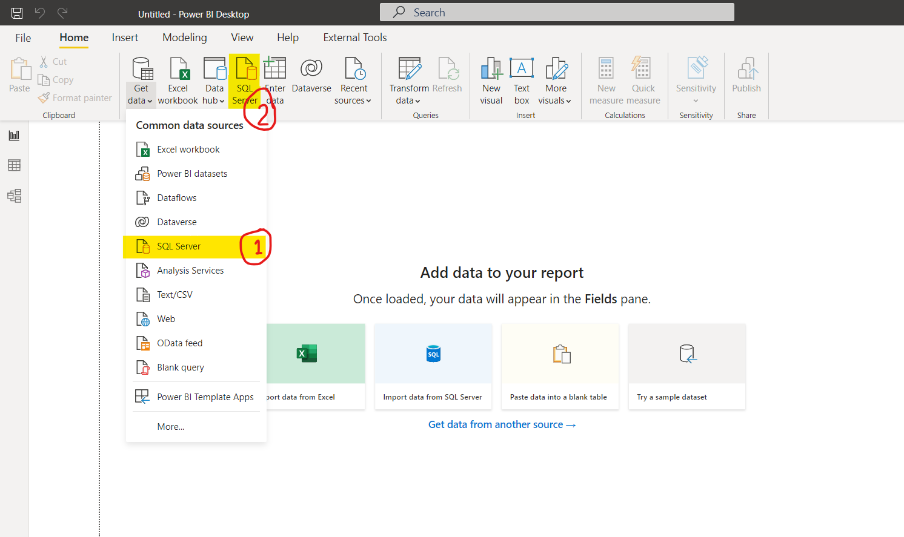
Task: Choose Analysis Services from menu
Action: click(x=196, y=271)
